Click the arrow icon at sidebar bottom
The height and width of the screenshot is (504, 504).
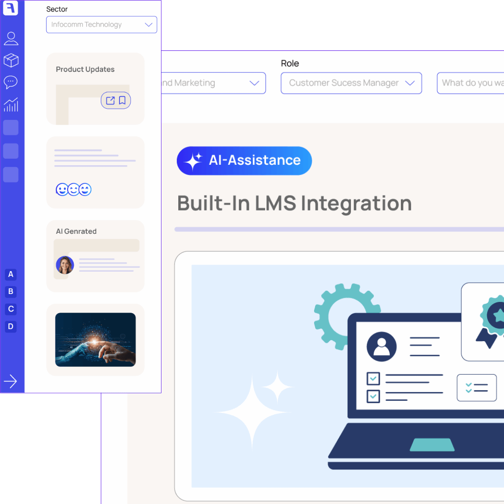pyautogui.click(x=10, y=381)
